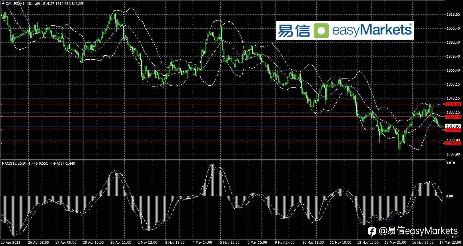Click the 29 Apr 11:00 time label

coord(121,243)
